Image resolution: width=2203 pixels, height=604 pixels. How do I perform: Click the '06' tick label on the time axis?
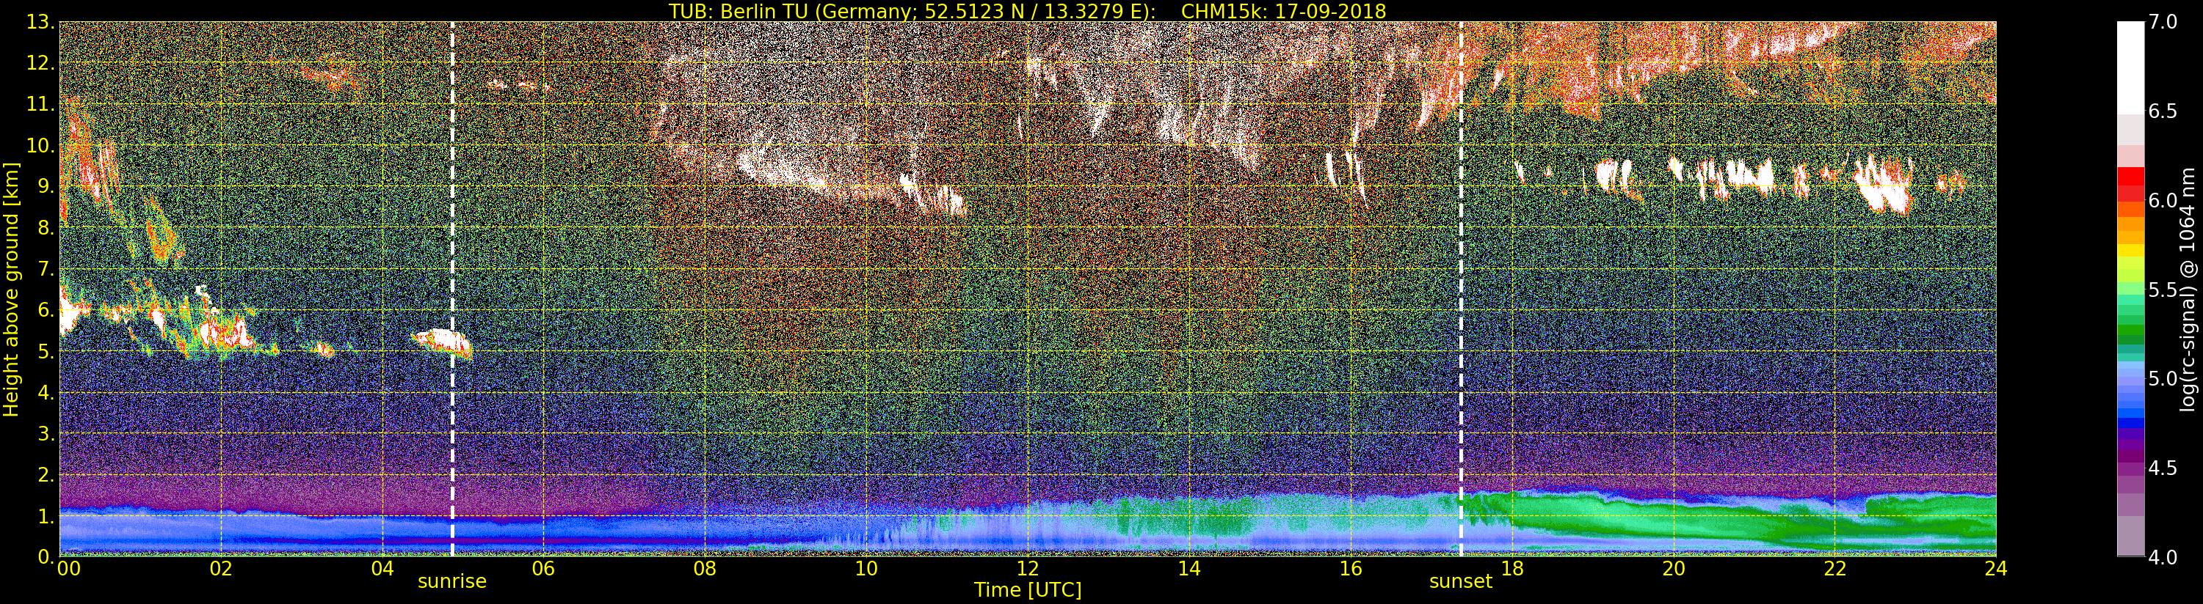pyautogui.click(x=543, y=569)
